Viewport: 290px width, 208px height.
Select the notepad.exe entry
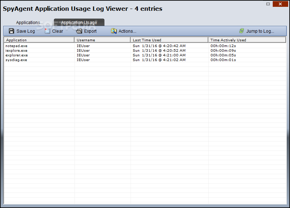tap(16, 46)
